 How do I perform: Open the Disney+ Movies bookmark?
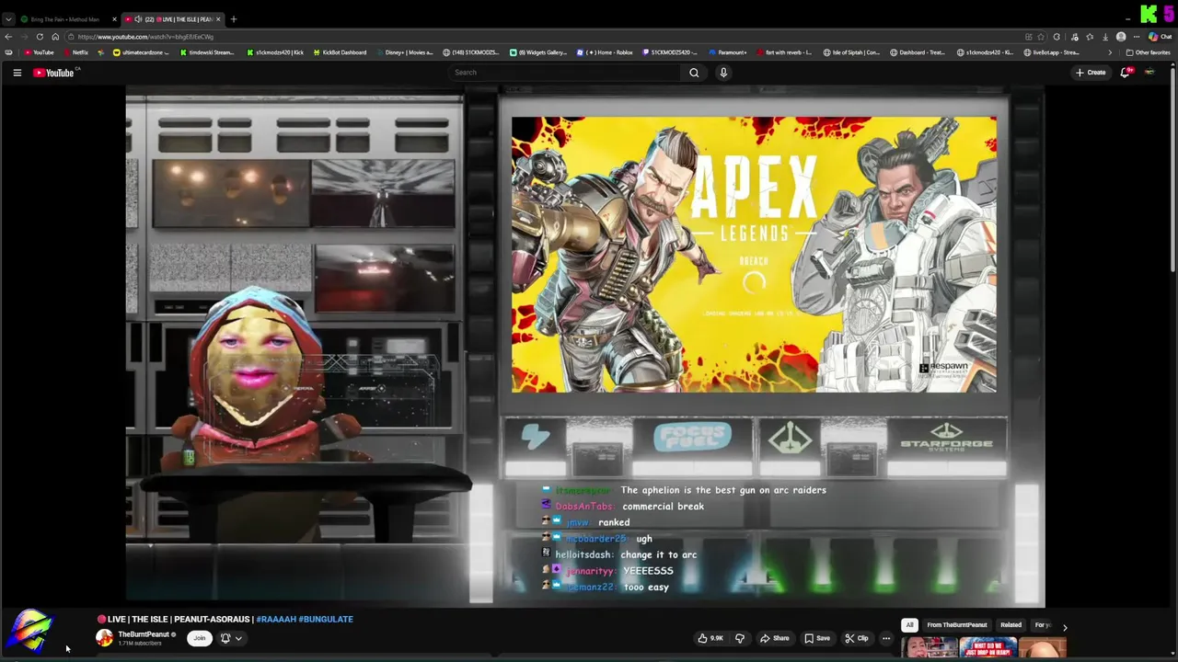(404, 52)
